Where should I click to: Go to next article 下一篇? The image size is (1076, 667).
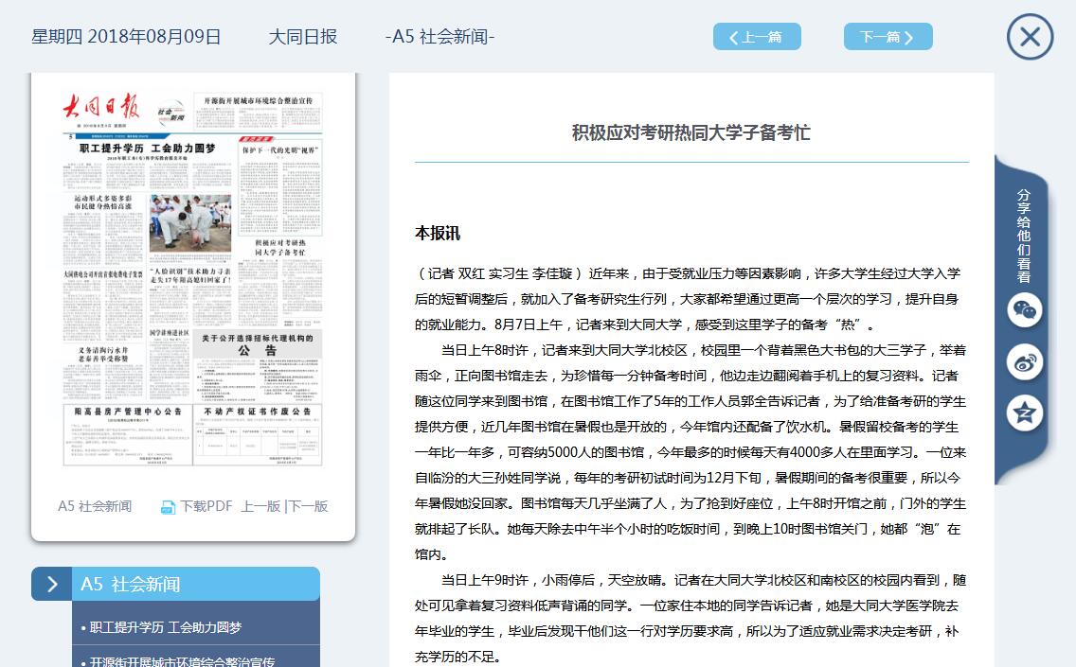point(888,37)
